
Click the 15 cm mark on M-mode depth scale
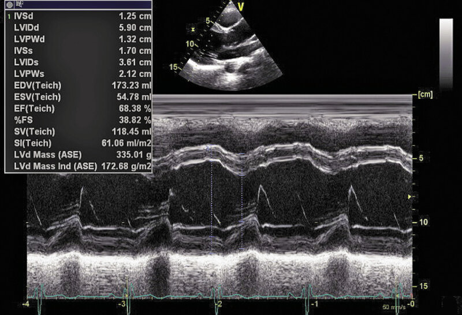tap(423, 286)
